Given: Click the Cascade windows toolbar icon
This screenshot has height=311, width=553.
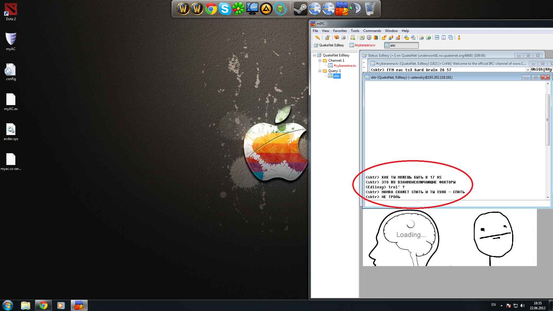Looking at the screenshot, I should [451, 37].
